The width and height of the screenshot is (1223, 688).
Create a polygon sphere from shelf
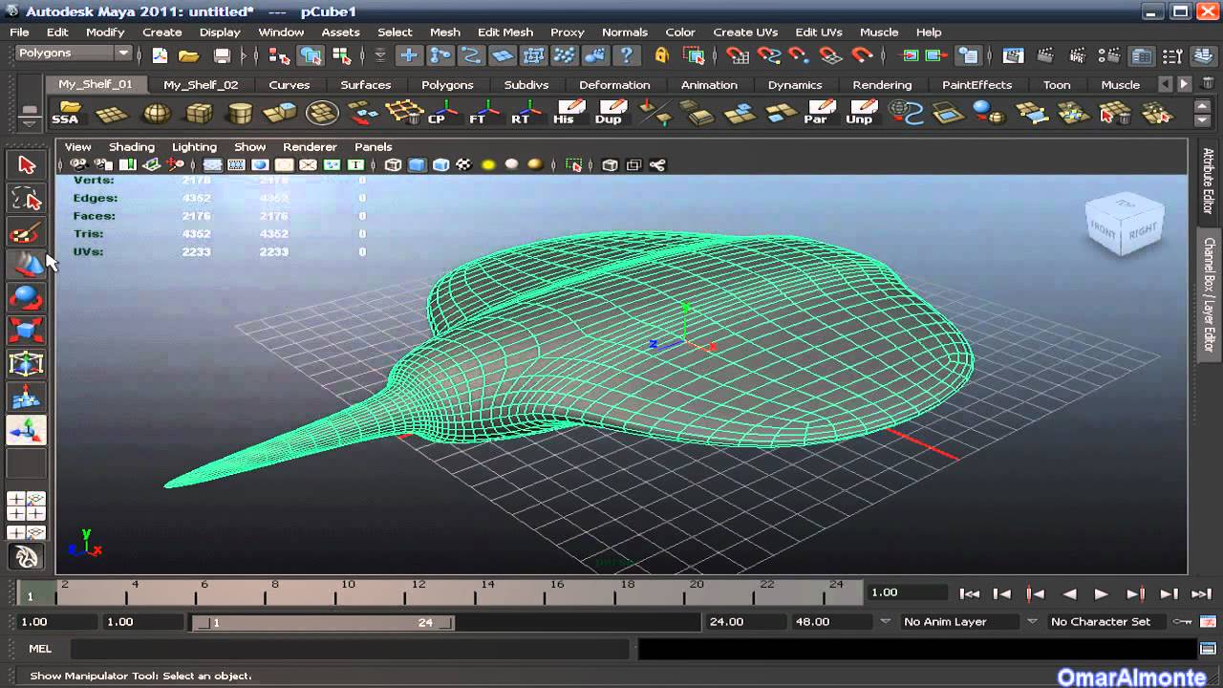coord(156,113)
